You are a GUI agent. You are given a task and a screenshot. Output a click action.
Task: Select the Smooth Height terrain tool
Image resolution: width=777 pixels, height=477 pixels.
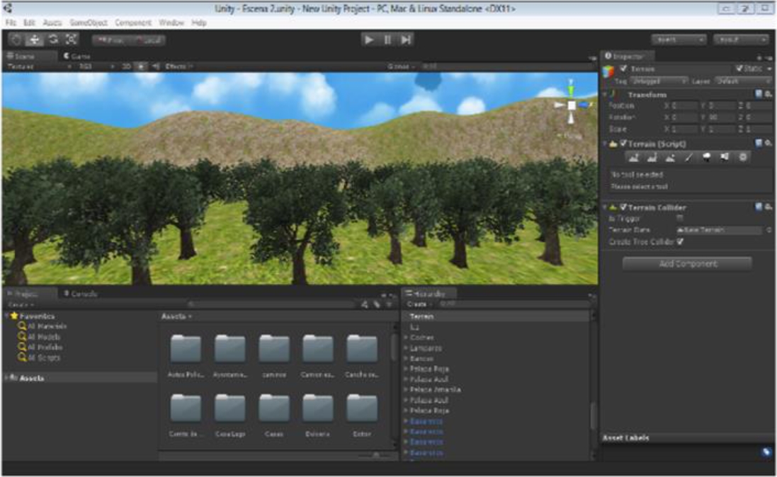tap(671, 158)
